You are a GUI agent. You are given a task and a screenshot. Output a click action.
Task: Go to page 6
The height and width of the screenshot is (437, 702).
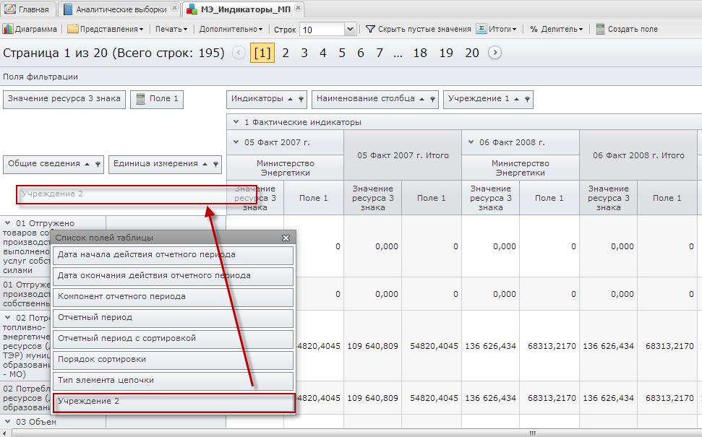361,53
